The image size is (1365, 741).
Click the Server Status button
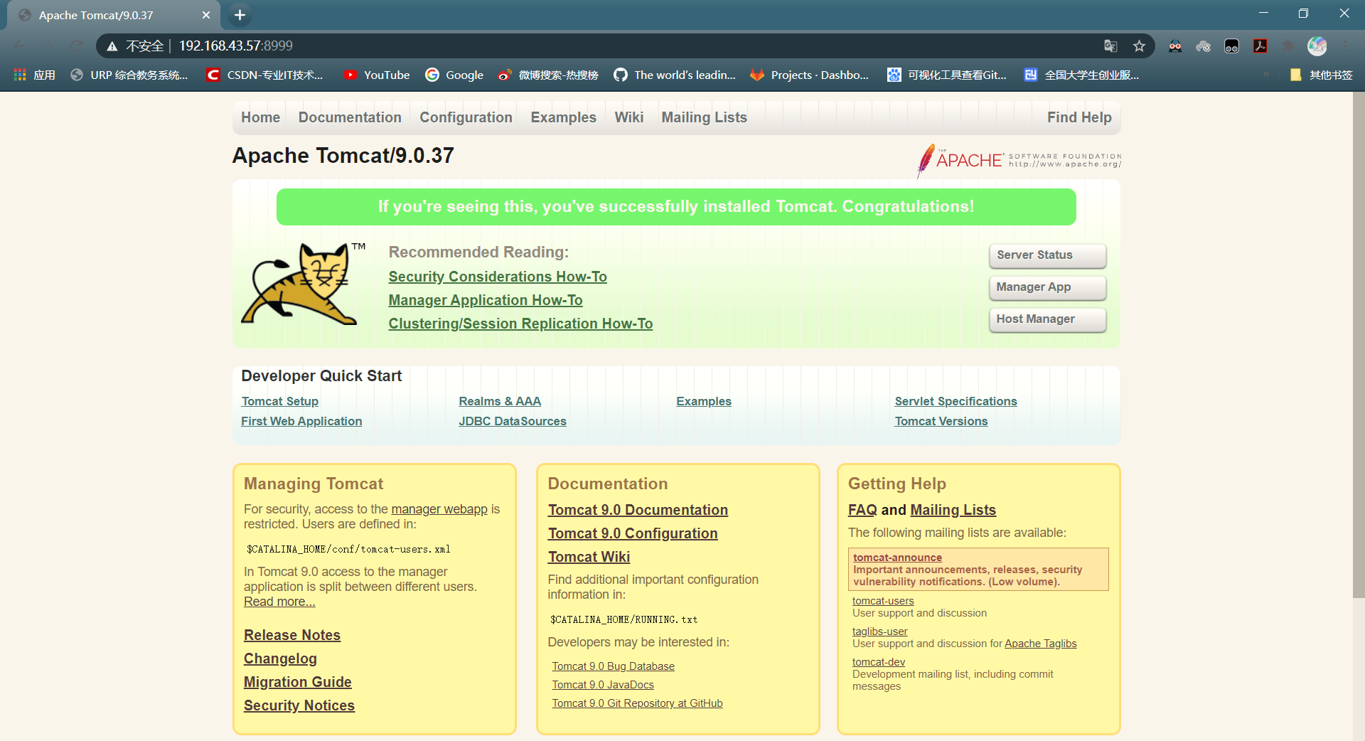coord(1047,255)
